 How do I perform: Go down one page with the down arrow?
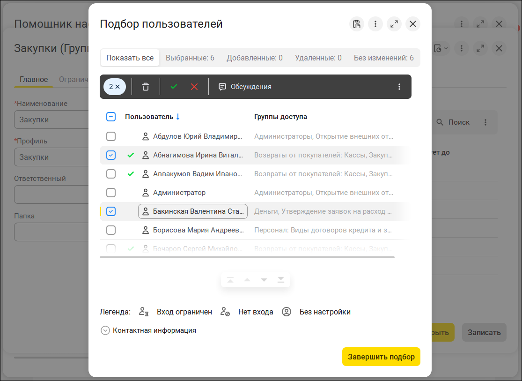pyautogui.click(x=264, y=280)
